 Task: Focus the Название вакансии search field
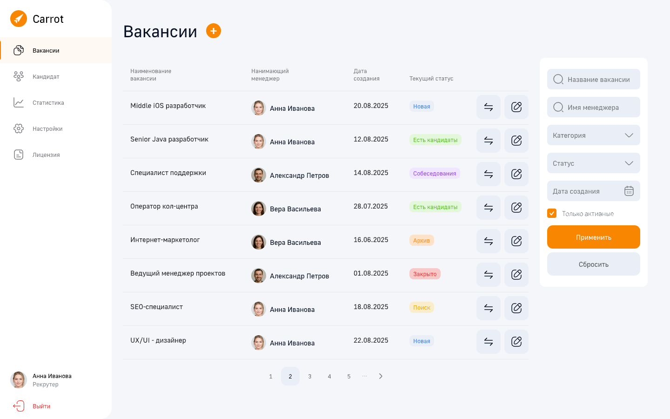coord(594,79)
